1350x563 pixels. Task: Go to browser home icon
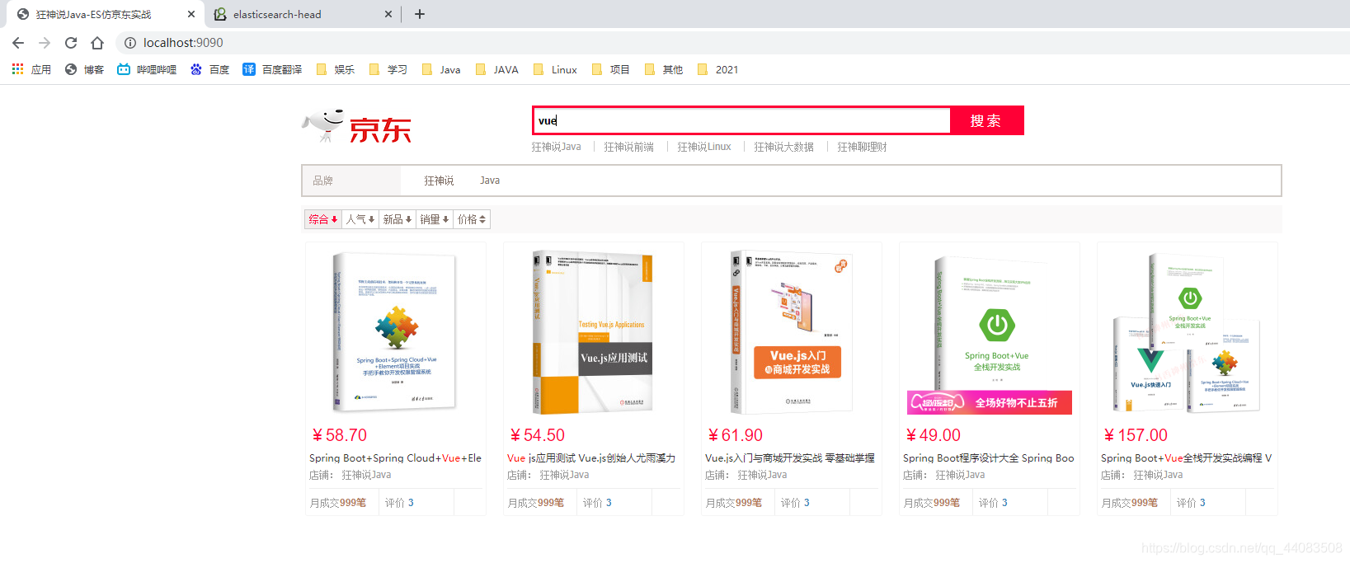pos(97,43)
